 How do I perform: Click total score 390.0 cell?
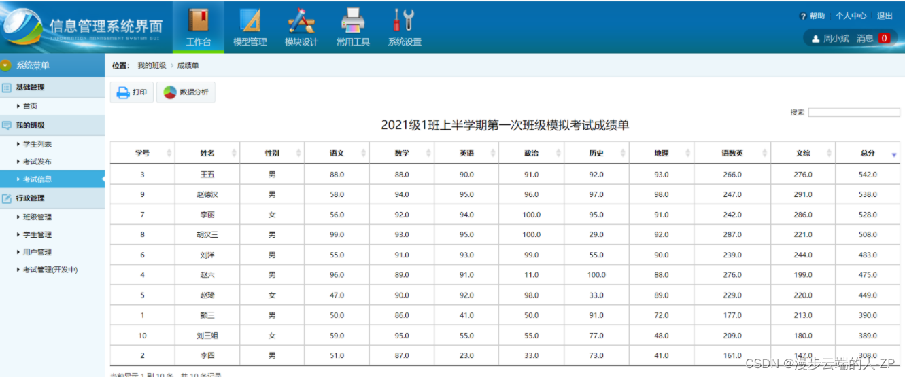868,316
